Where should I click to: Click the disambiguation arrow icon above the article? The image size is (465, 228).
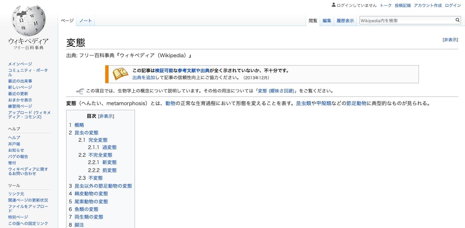point(80,91)
